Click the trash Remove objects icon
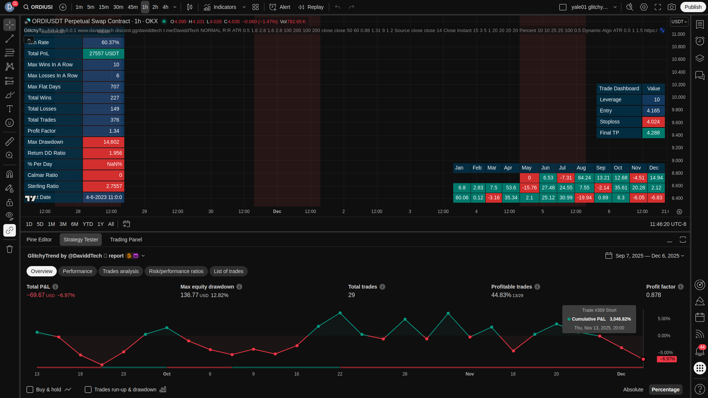 [x=10, y=249]
